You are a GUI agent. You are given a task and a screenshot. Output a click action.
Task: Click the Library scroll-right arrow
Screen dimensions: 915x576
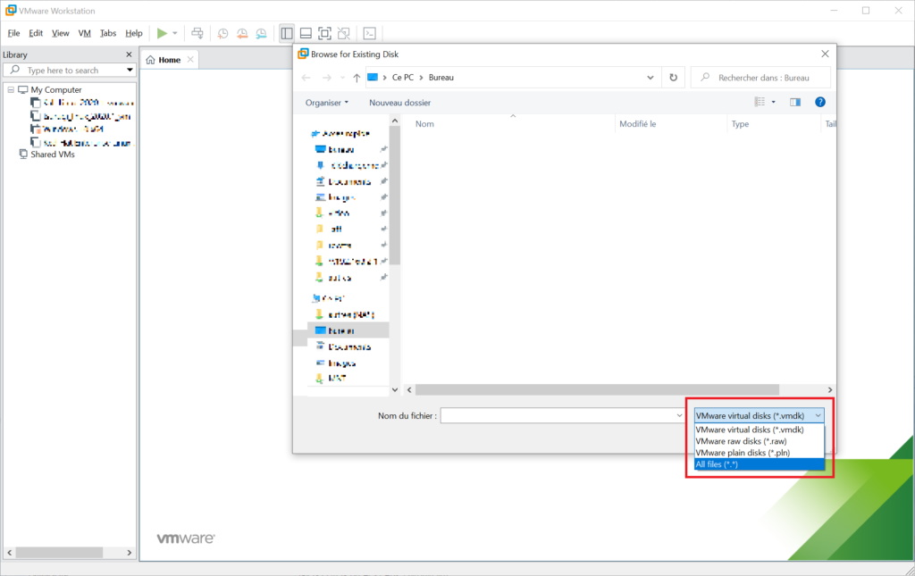tap(129, 552)
